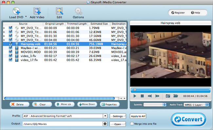This screenshot has height=130, width=213.
Task: Click the Estimated Size column header
Action: [99, 24]
